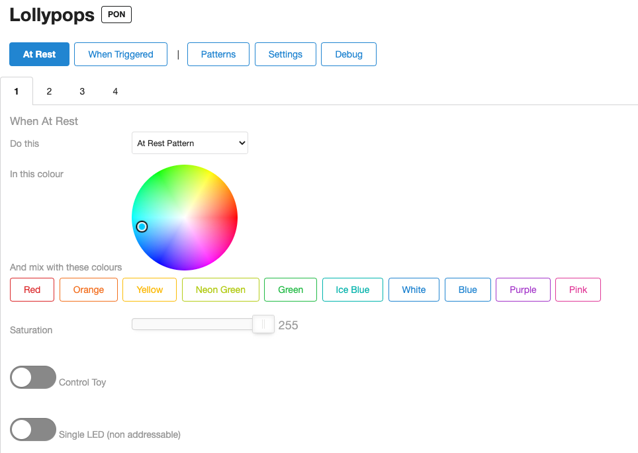Image resolution: width=638 pixels, height=453 pixels.
Task: Open the Patterns section
Action: tap(218, 54)
